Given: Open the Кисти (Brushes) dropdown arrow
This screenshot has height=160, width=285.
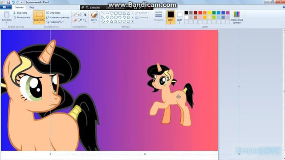Looking at the screenshot, I should coord(94,23).
